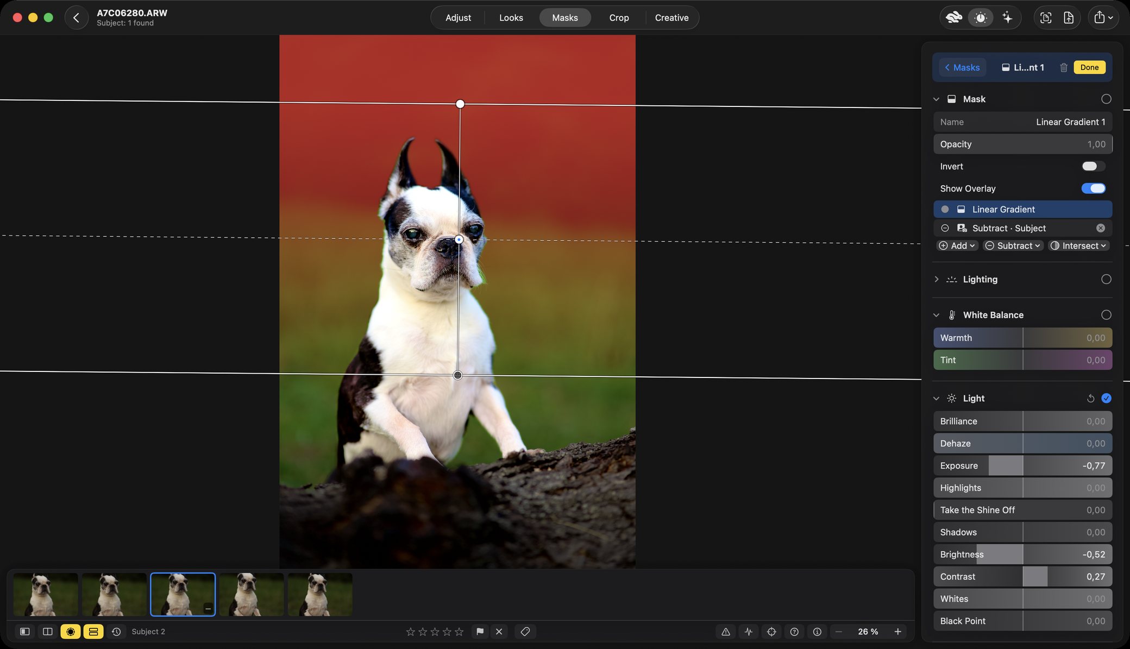Open the info icon in status bar
1130x649 pixels.
click(x=817, y=632)
